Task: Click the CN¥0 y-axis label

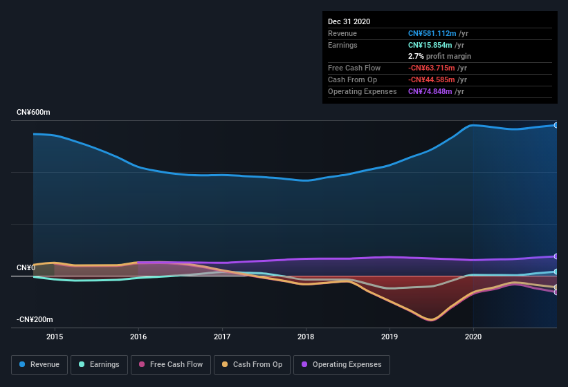Action: pos(26,267)
